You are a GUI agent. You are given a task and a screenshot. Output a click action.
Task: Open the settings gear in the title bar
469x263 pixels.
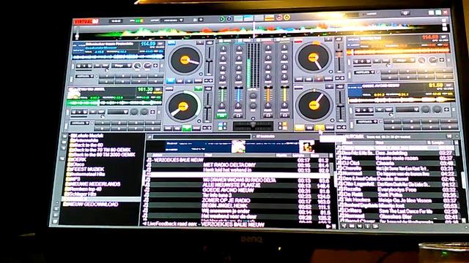(x=405, y=13)
